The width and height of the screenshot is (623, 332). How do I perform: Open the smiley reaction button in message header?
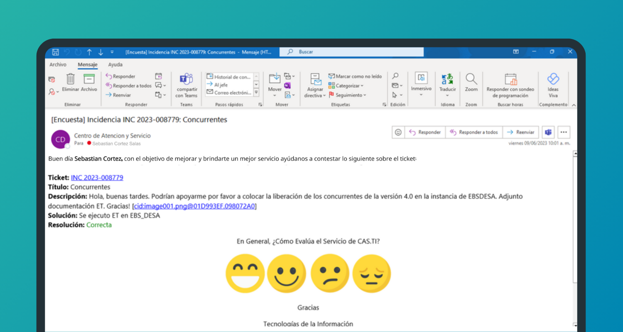398,132
